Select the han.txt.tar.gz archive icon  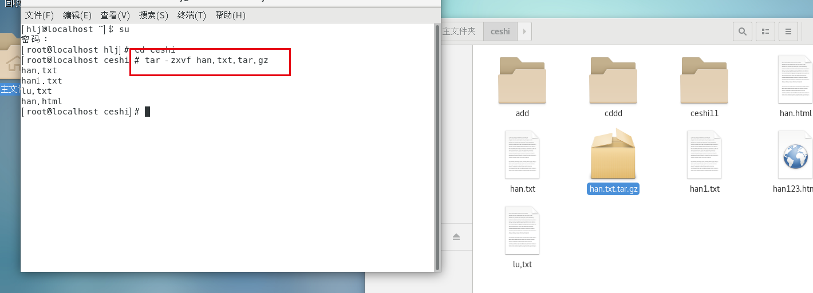click(613, 155)
